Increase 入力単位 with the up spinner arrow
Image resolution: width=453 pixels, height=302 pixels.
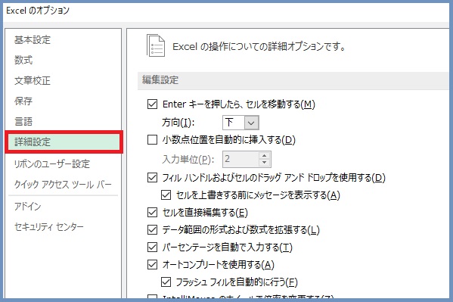[x=264, y=156]
